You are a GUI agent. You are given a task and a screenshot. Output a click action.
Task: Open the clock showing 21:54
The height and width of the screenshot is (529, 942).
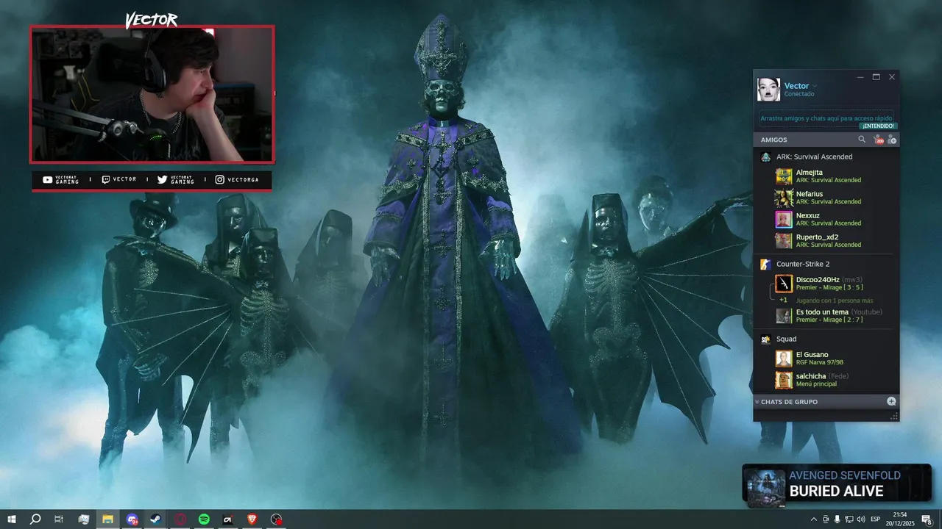pos(900,519)
